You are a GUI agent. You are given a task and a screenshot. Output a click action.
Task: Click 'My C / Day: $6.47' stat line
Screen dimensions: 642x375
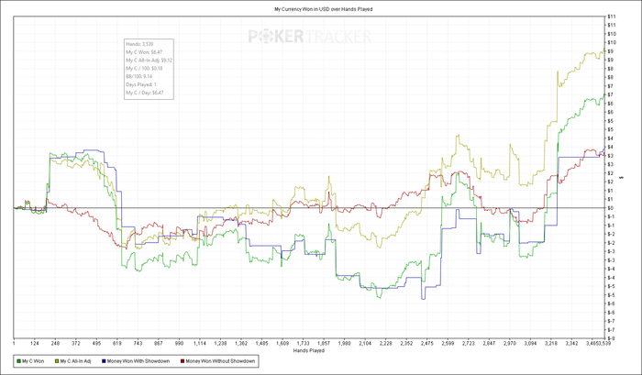coord(145,93)
